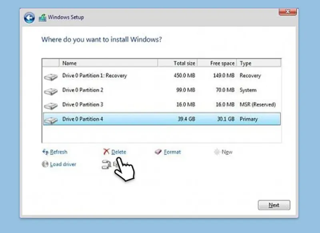This screenshot has height=233, width=320.
Task: Format the selected partition
Action: [x=172, y=152]
